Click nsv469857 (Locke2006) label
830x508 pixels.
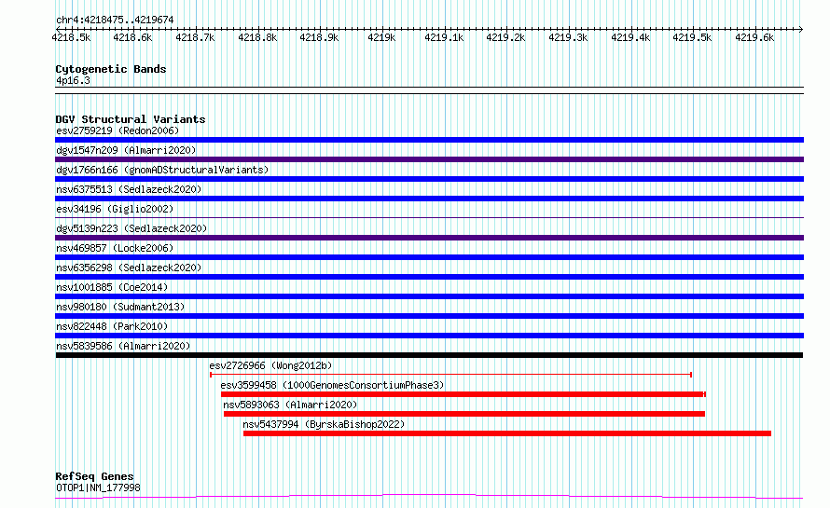(115, 248)
